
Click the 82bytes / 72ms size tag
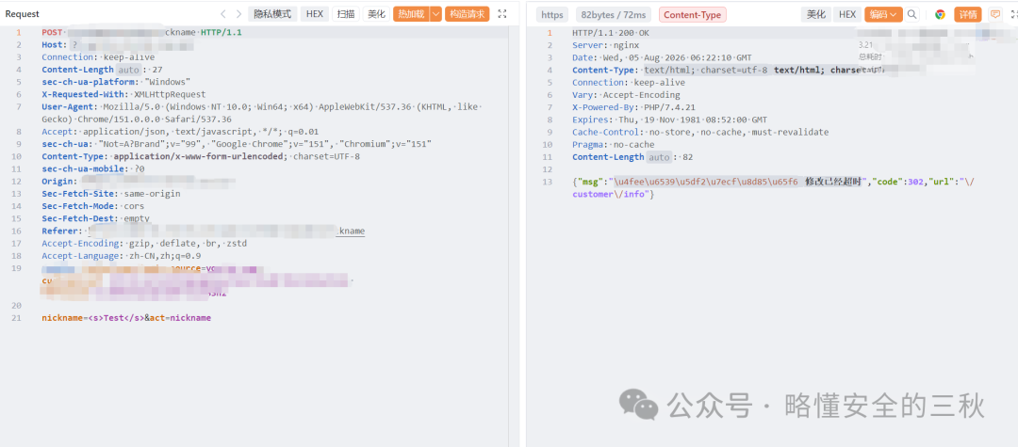pyautogui.click(x=614, y=14)
